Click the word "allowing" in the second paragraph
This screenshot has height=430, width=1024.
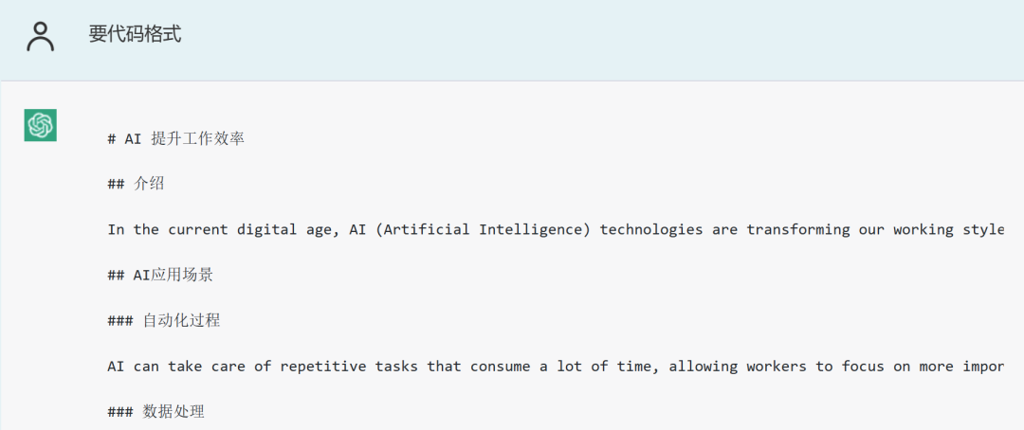[703, 367]
